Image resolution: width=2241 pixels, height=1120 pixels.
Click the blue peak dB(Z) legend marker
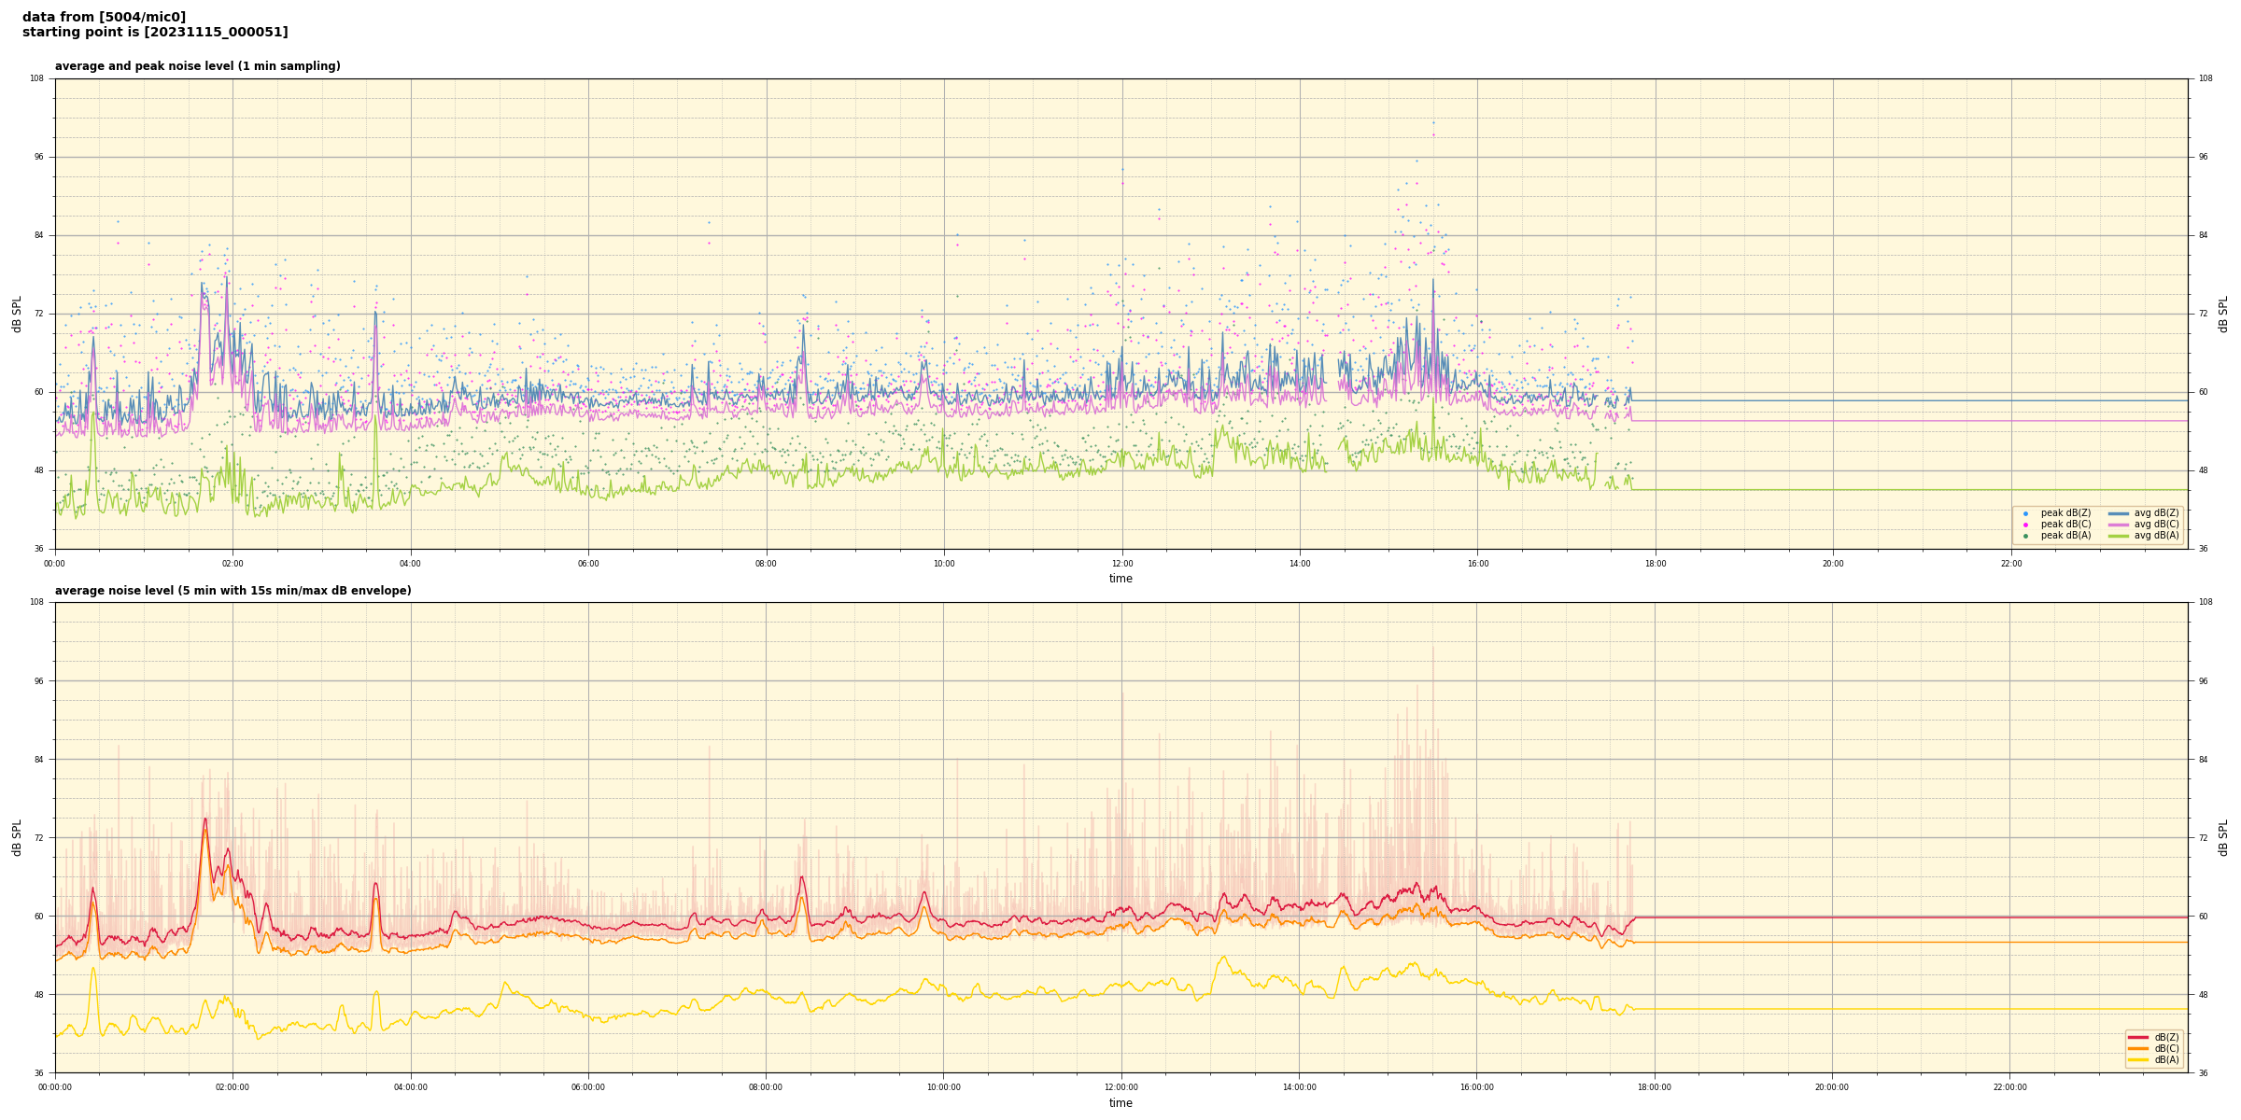[x=2025, y=513]
